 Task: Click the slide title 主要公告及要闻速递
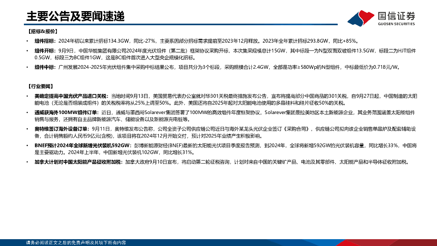76,17
